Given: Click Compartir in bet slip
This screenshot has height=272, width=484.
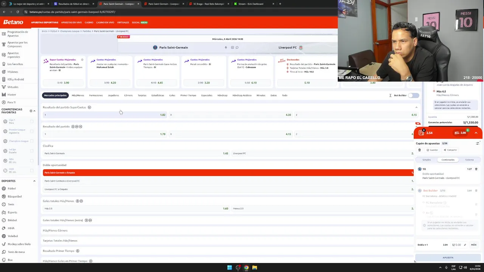Looking at the screenshot, I should [x=450, y=150].
